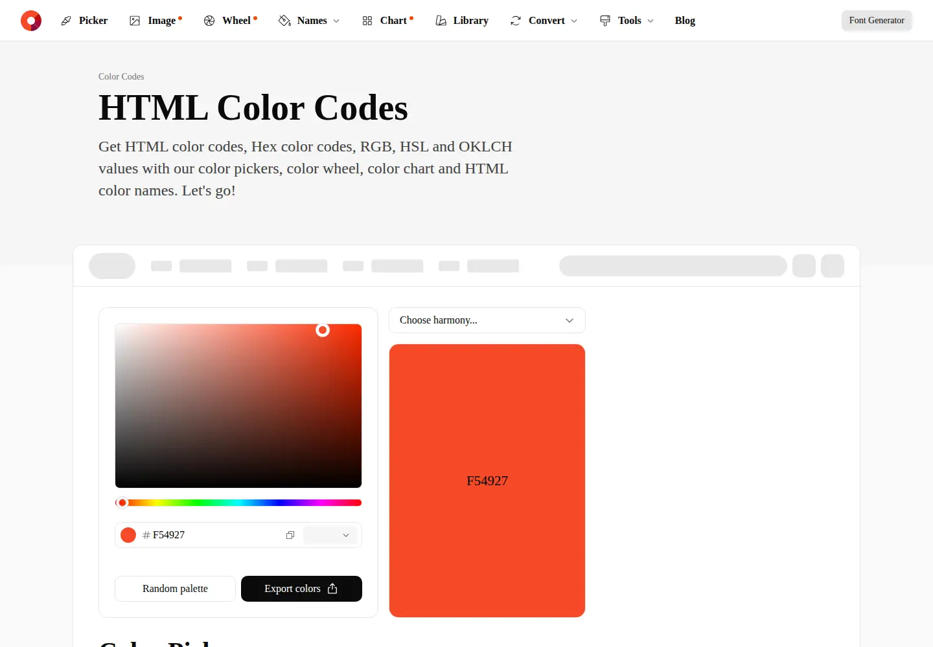Click the Chart grid icon
This screenshot has height=647, width=933.
(367, 21)
